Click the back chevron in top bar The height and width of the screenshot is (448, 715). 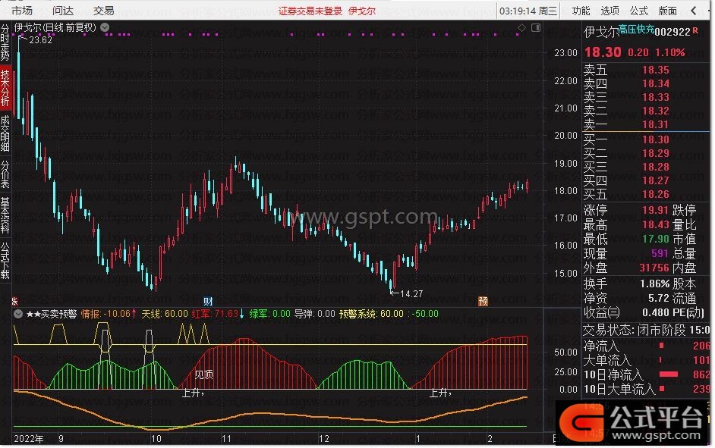694,11
